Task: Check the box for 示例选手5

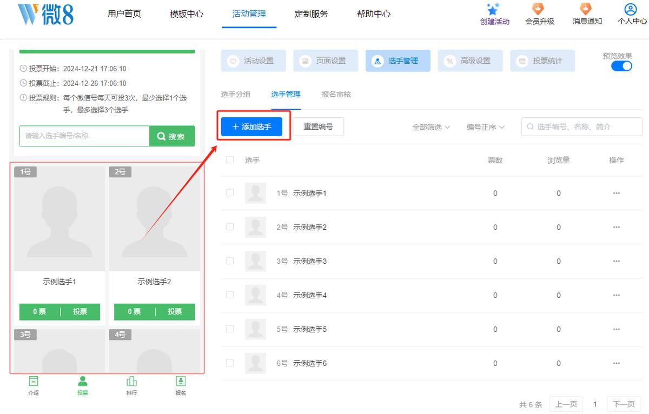Action: point(230,329)
